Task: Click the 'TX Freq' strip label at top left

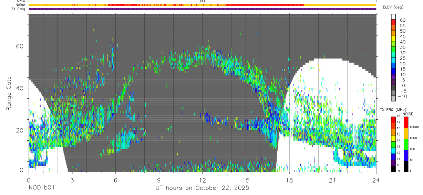Action: [x=18, y=9]
